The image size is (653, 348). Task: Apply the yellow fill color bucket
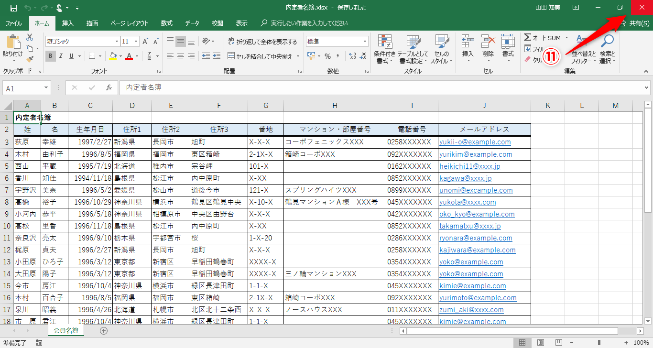point(112,56)
